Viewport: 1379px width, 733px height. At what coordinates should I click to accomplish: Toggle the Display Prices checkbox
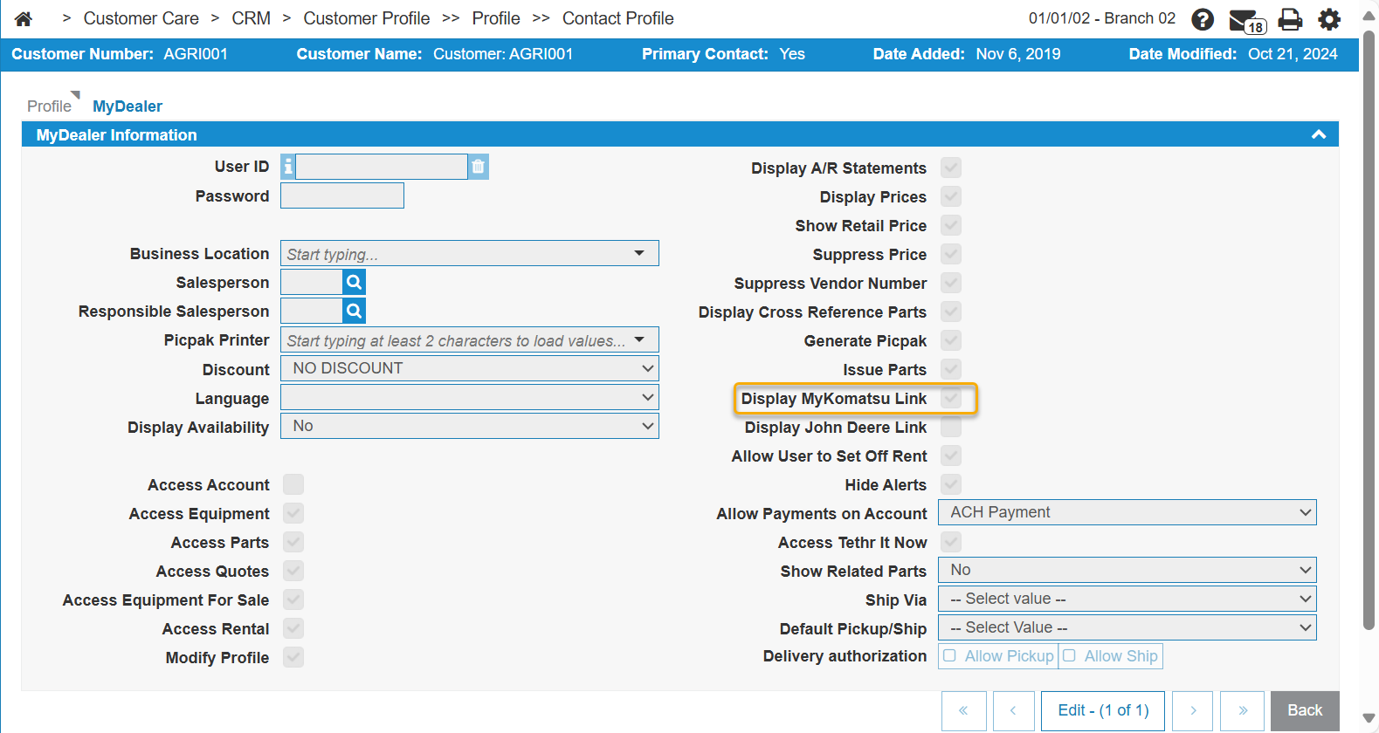[951, 196]
